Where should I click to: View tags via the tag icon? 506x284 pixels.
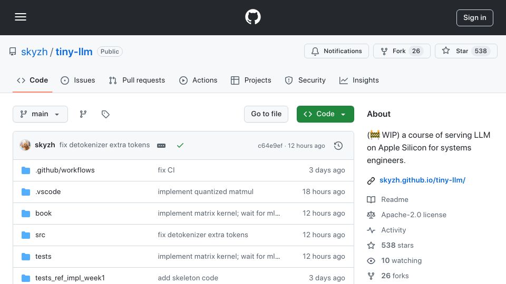105,114
